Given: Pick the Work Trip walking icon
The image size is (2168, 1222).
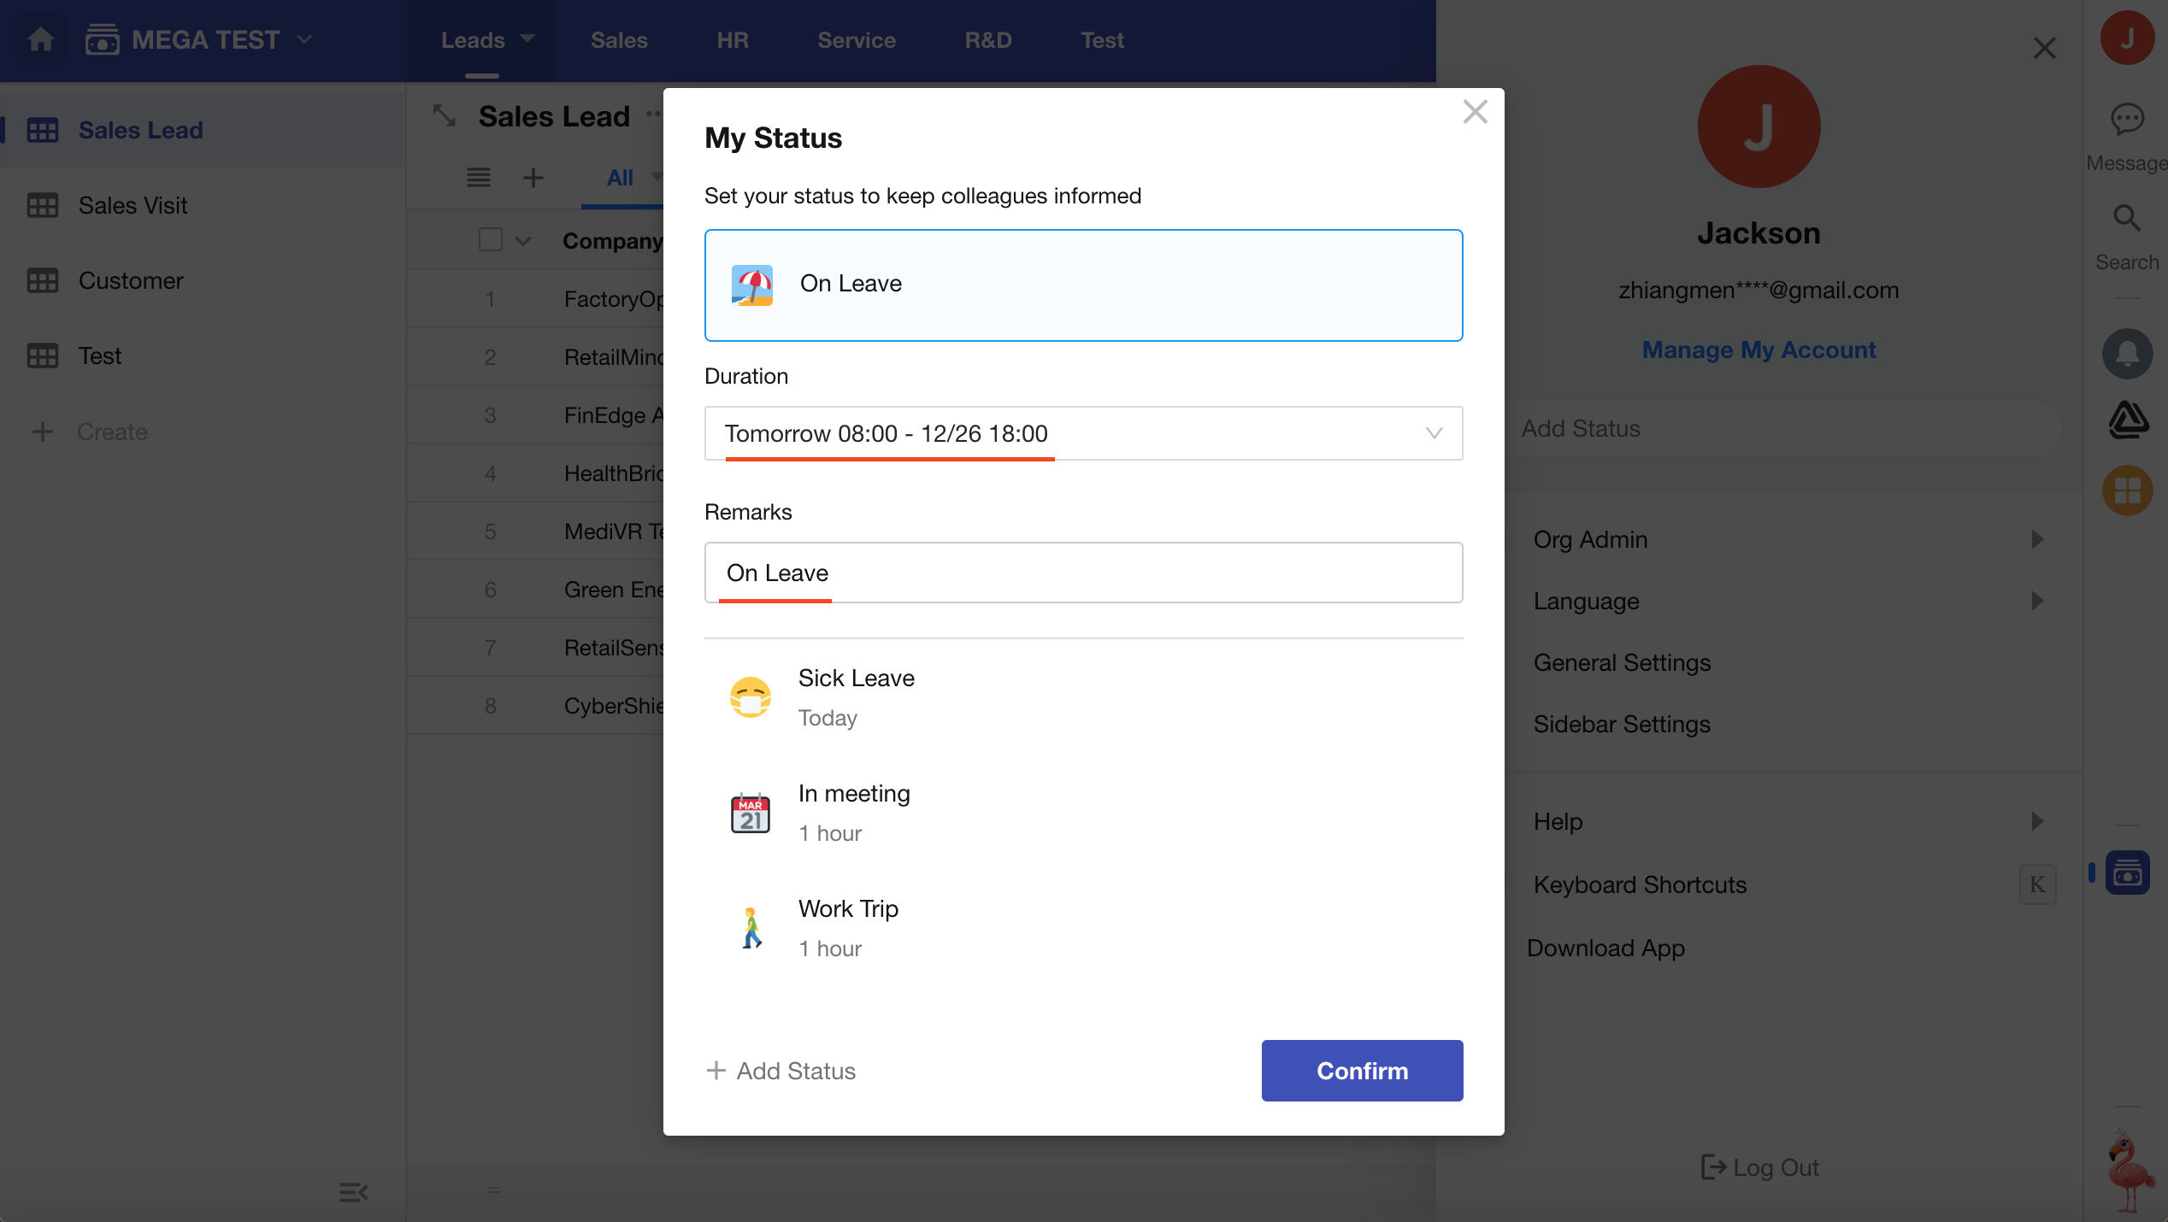Looking at the screenshot, I should tap(751, 928).
